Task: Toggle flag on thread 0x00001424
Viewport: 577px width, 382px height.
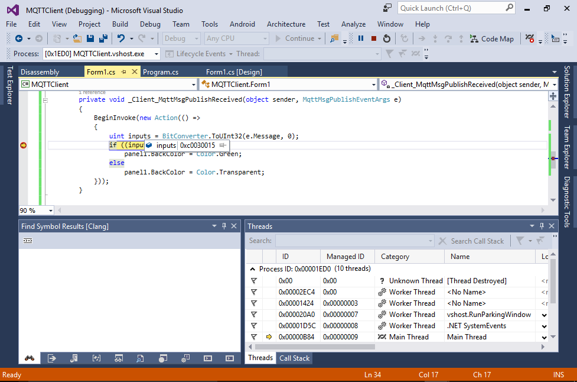Action: 254,303
